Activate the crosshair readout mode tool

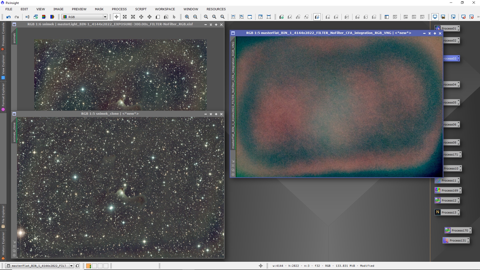116,17
